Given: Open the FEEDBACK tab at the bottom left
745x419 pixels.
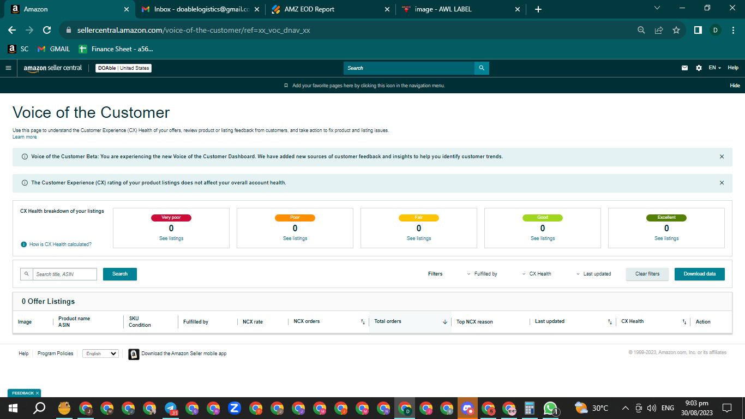Looking at the screenshot, I should [24, 393].
